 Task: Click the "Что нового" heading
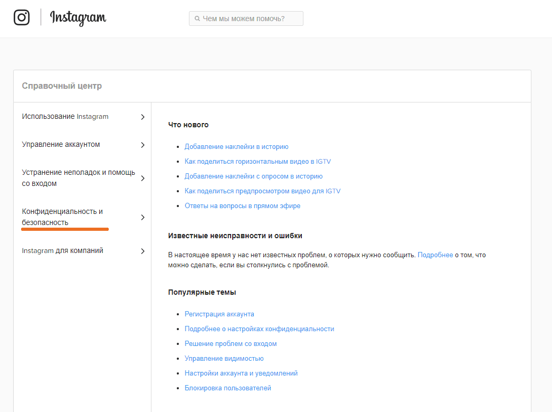tap(188, 125)
